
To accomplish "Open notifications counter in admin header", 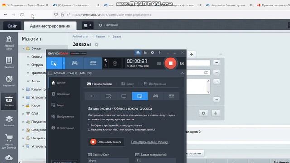I will [x=87, y=25].
